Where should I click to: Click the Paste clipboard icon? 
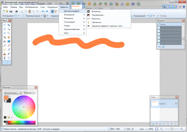[x=30, y=11]
